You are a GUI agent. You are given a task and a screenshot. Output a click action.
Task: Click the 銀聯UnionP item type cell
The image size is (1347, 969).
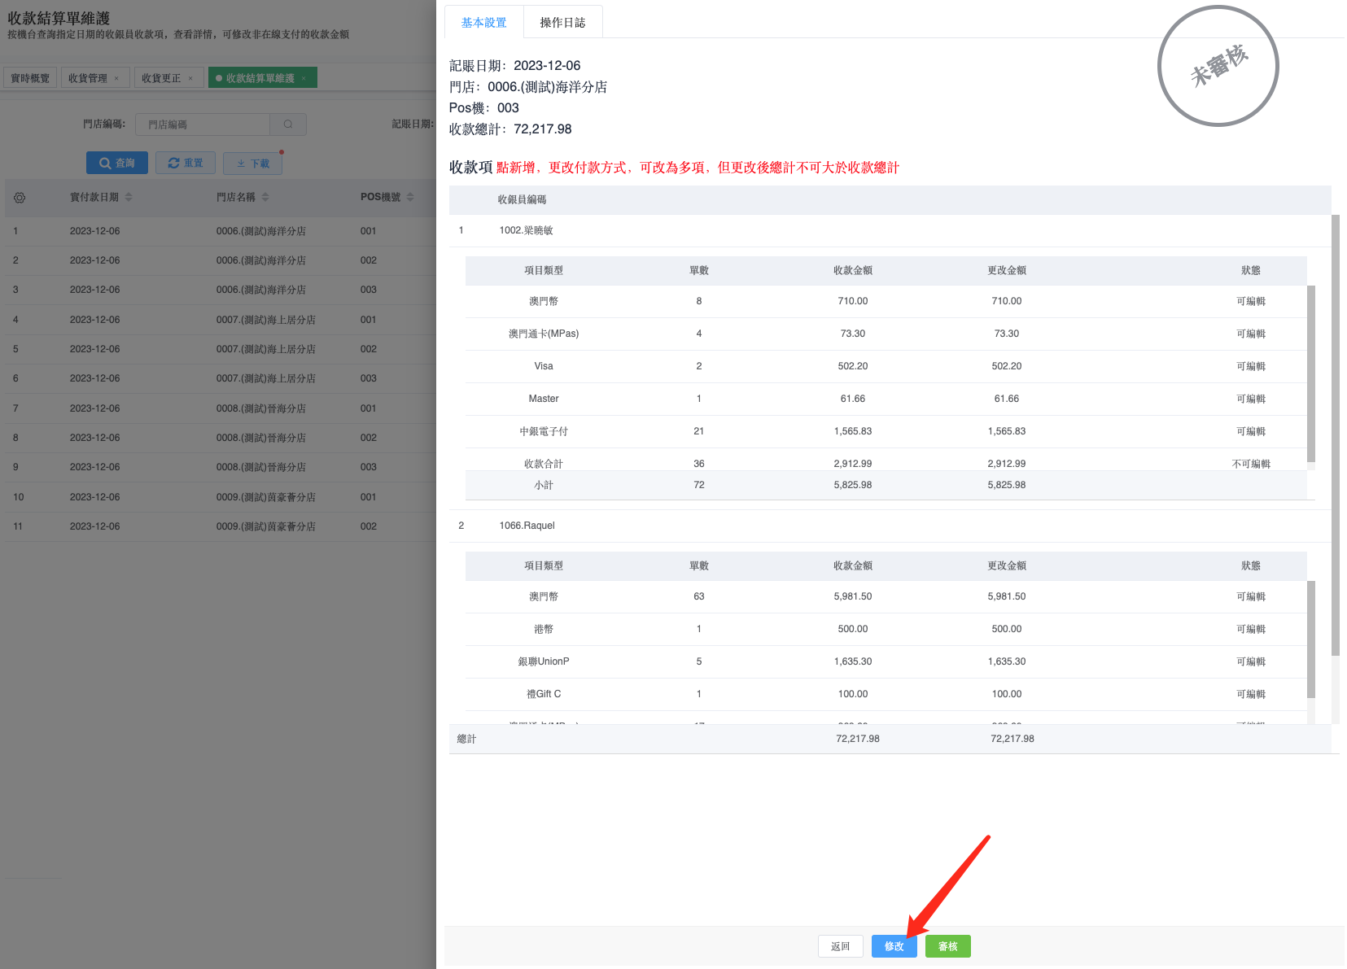point(544,661)
